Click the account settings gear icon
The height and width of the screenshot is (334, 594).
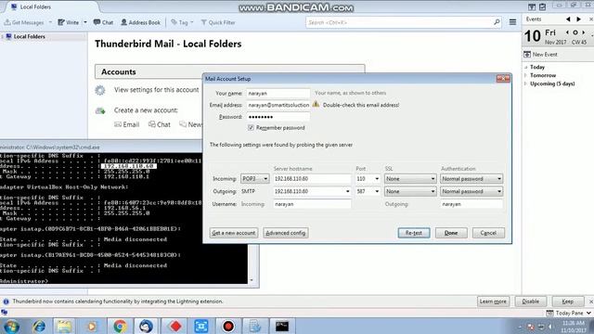pyautogui.click(x=100, y=90)
